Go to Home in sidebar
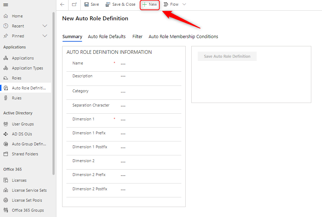The image size is (322, 217). coord(17,16)
